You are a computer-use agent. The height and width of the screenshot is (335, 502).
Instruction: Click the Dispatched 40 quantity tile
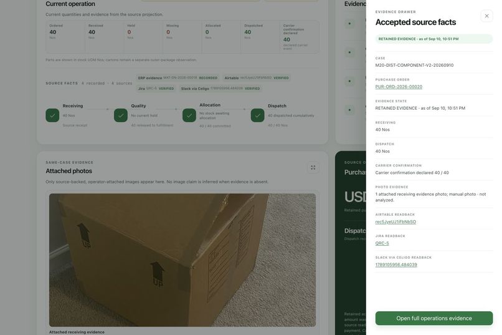pyautogui.click(x=260, y=36)
